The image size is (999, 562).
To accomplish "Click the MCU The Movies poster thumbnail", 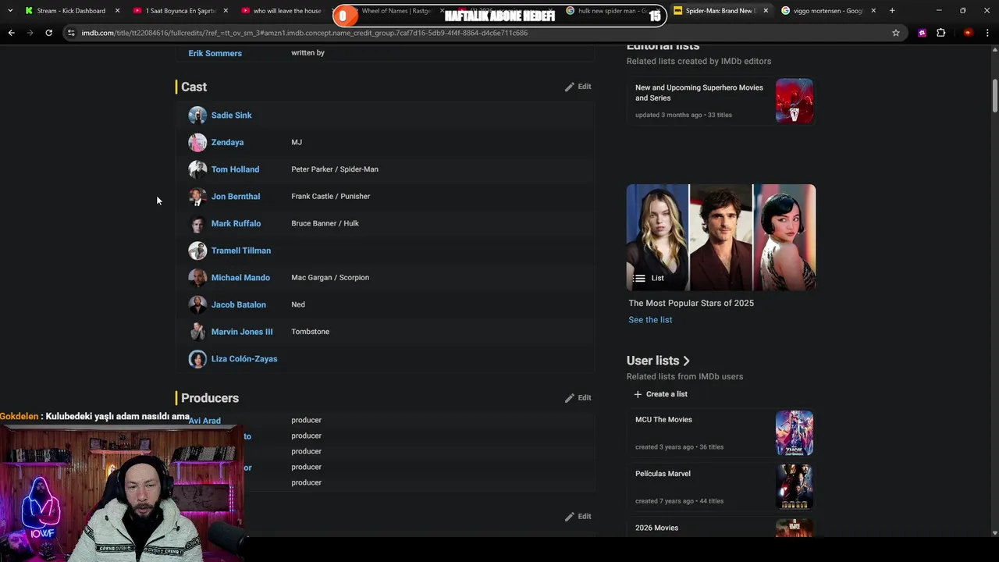I will pyautogui.click(x=795, y=433).
